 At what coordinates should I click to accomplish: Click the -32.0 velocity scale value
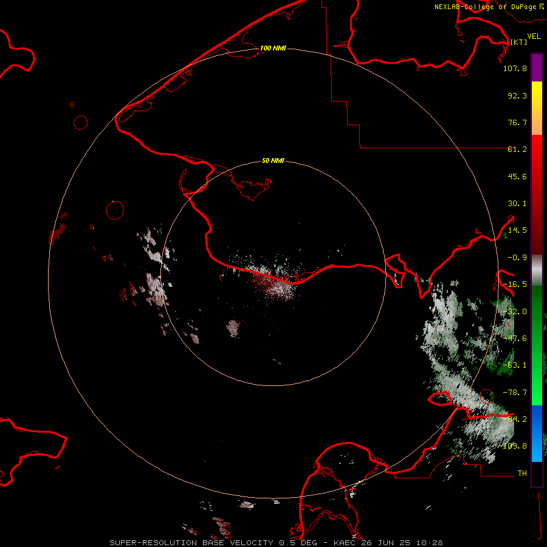click(x=515, y=312)
